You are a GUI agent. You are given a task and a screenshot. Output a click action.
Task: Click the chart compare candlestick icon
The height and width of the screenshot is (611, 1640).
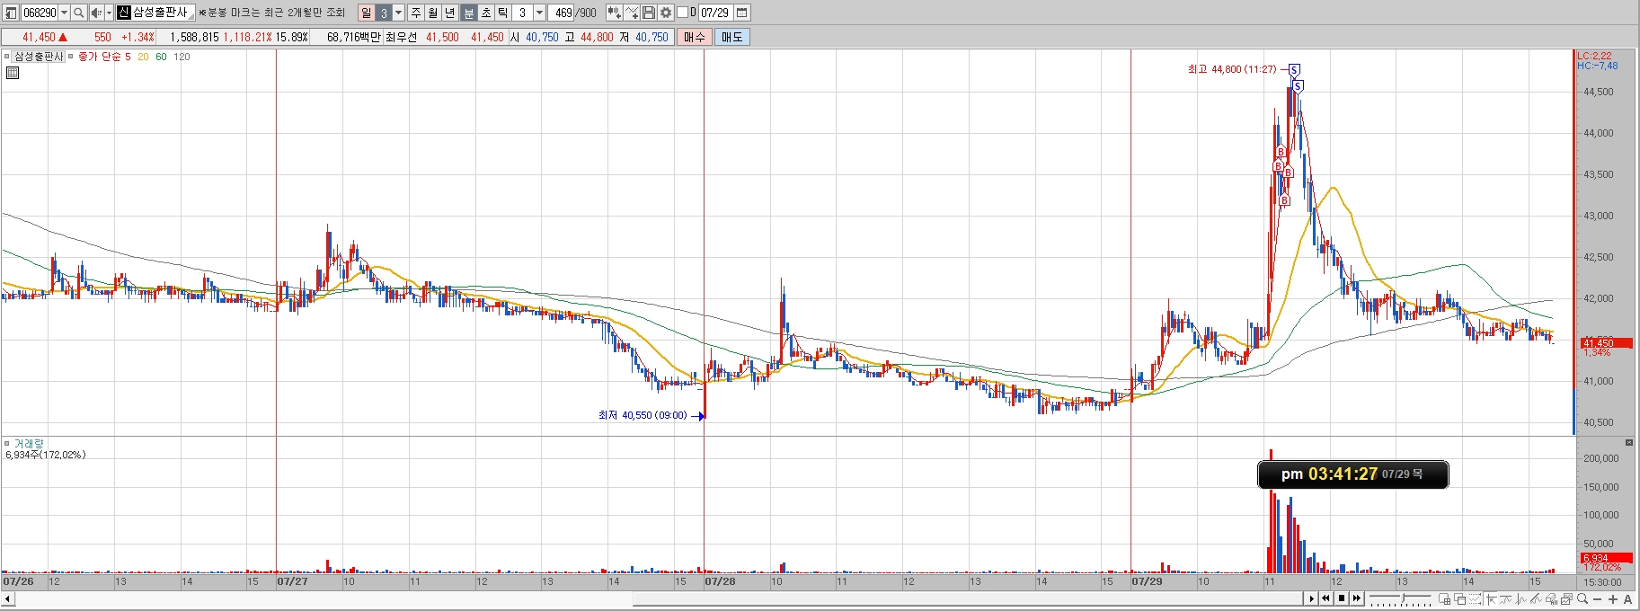click(x=614, y=13)
